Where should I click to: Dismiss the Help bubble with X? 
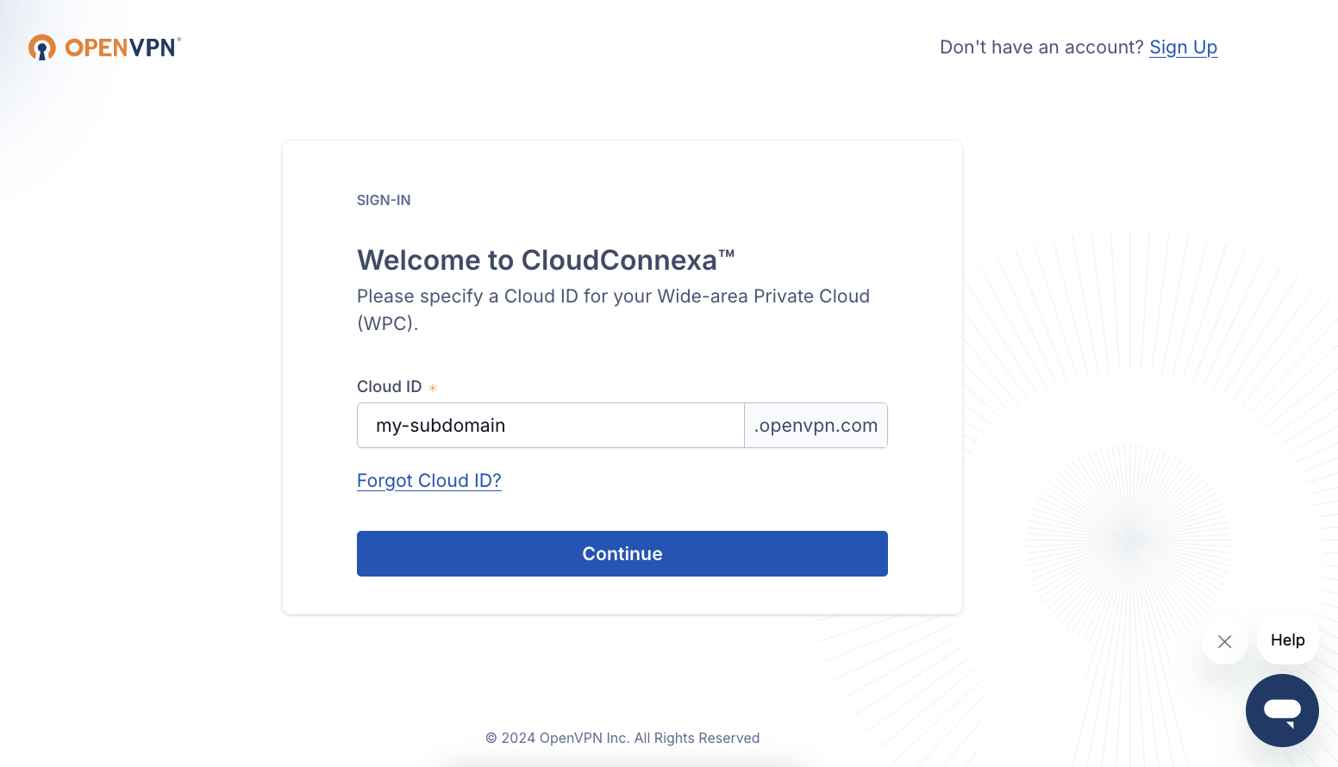pos(1224,641)
